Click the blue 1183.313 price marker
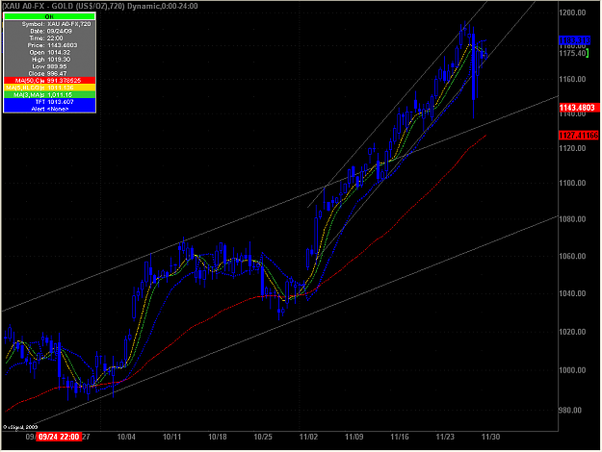Image resolution: width=602 pixels, height=452 pixels. point(574,40)
